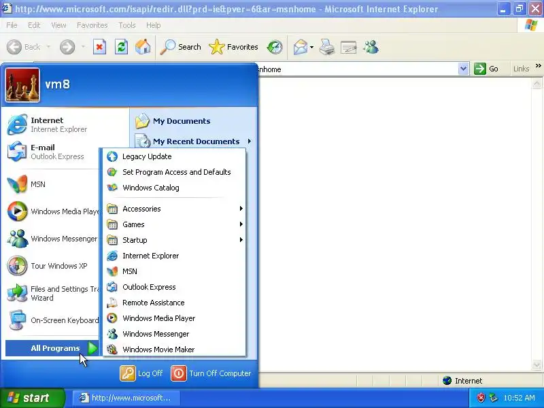The width and height of the screenshot is (544, 408).
Task: Open the Search pane in Internet Explorer
Action: coord(180,47)
